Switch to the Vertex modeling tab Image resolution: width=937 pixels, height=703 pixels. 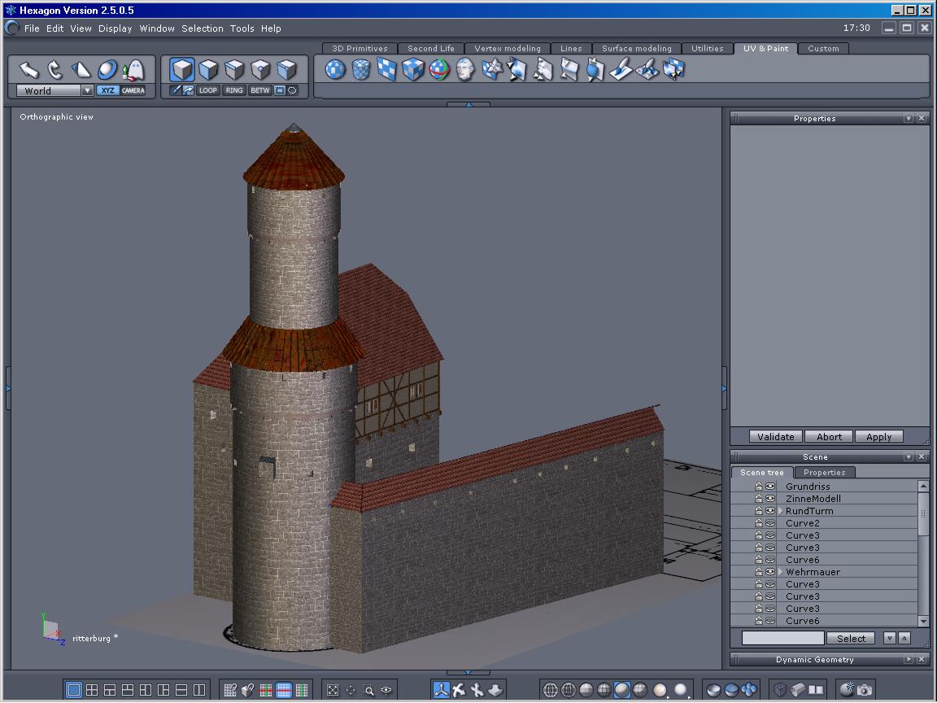507,49
